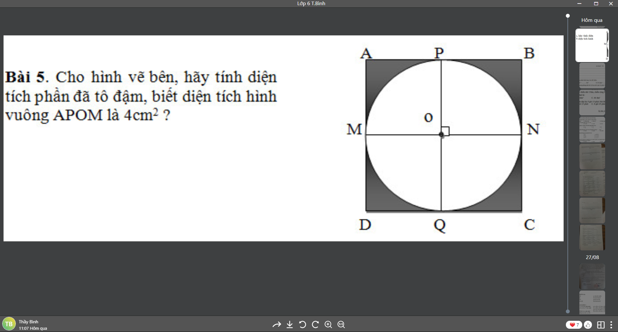Open the third thumbnail with multiple-choice text
This screenshot has height=332, width=618.
tap(592, 103)
